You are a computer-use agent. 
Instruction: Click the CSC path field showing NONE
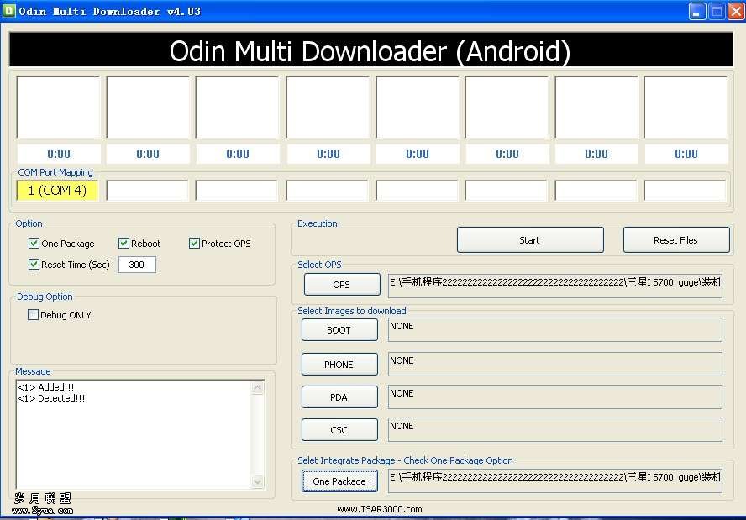pos(554,429)
